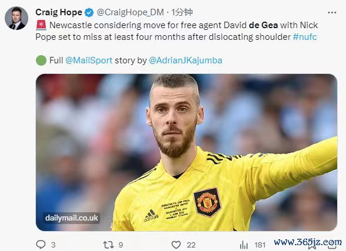Click the like count 22
Viewport: 346px width, 251px height.
pyautogui.click(x=191, y=245)
